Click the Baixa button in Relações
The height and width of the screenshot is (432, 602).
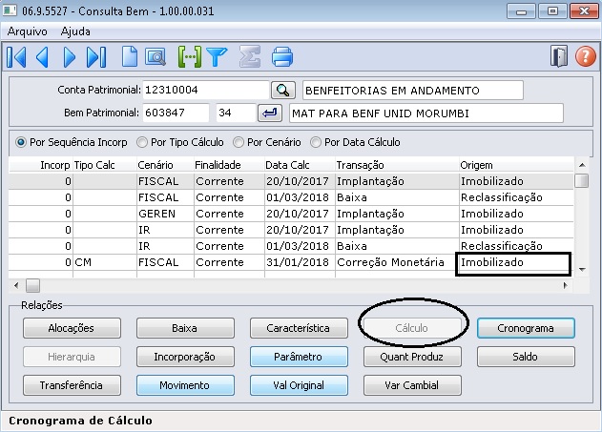pyautogui.click(x=185, y=328)
